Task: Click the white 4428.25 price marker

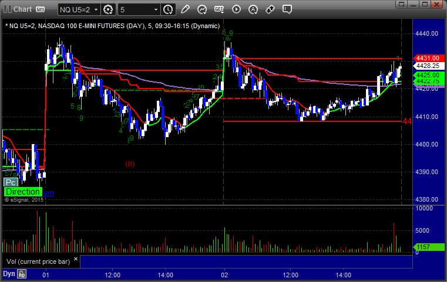Action: tap(428, 66)
